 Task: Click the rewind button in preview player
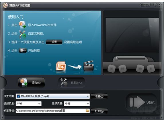pyautogui.click(x=122, y=69)
